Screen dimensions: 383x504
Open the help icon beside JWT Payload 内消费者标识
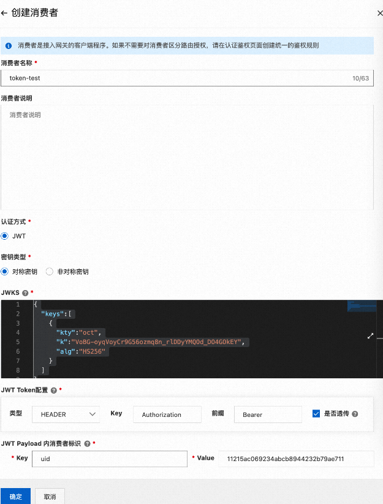coord(87,444)
